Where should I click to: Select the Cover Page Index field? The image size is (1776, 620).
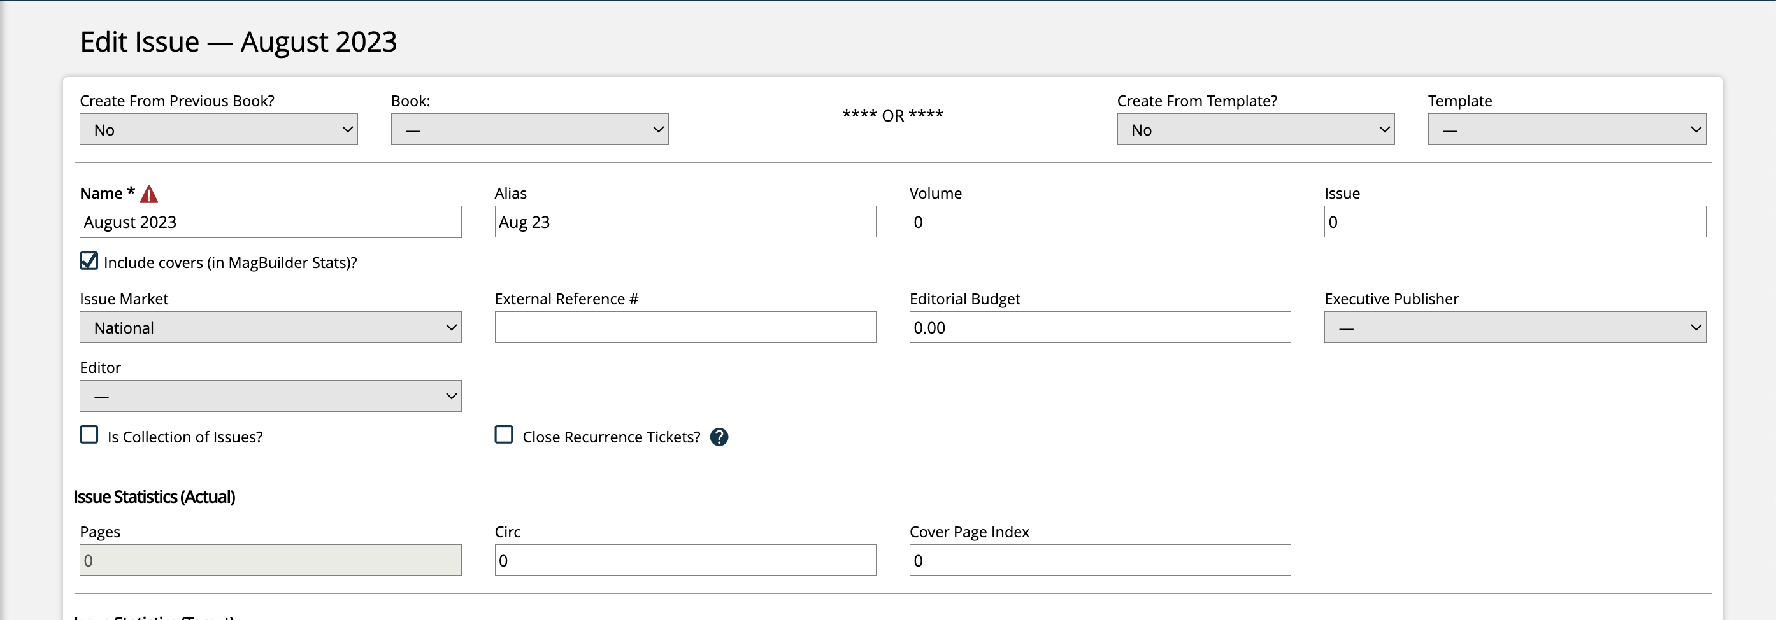[x=1099, y=560]
